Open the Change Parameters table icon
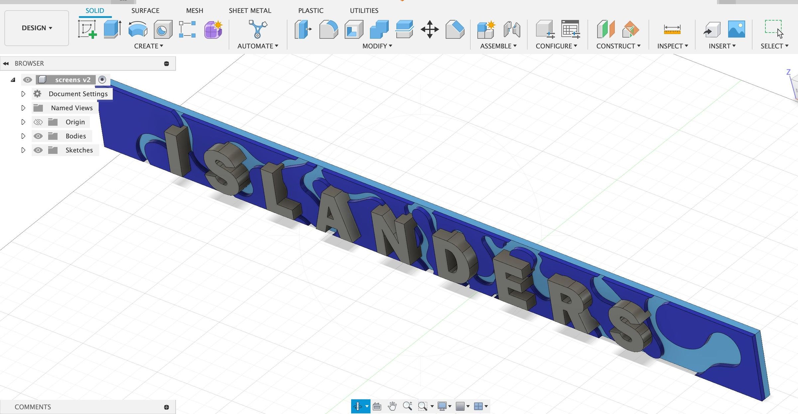Viewport: 798px width, 414px height. 570,30
